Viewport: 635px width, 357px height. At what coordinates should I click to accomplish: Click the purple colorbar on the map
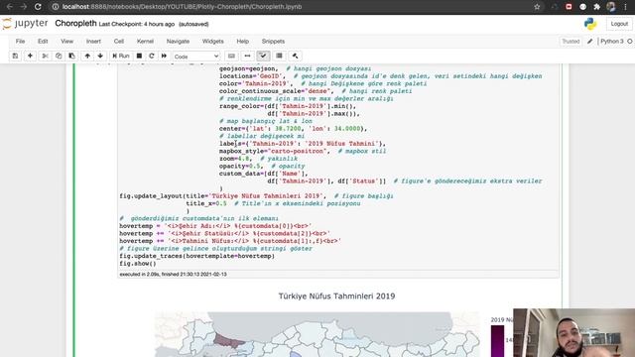coord(498,341)
